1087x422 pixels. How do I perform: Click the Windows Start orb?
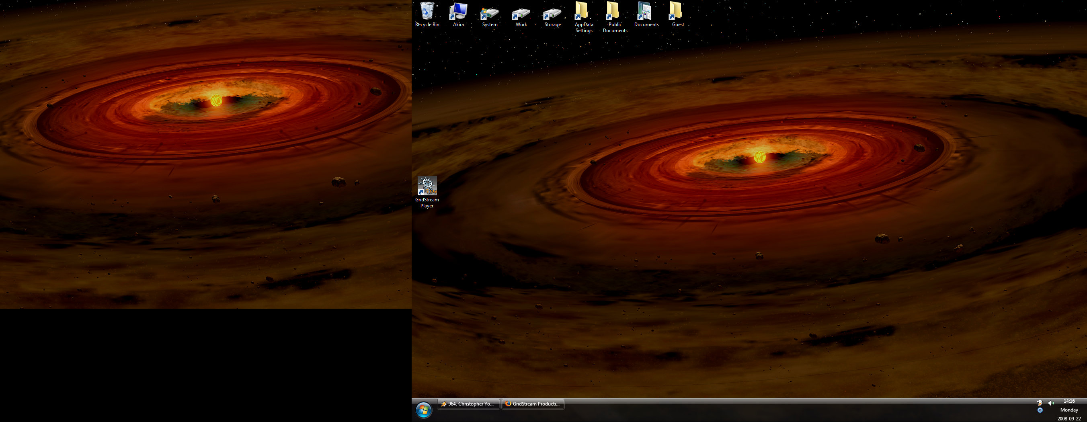tap(424, 410)
